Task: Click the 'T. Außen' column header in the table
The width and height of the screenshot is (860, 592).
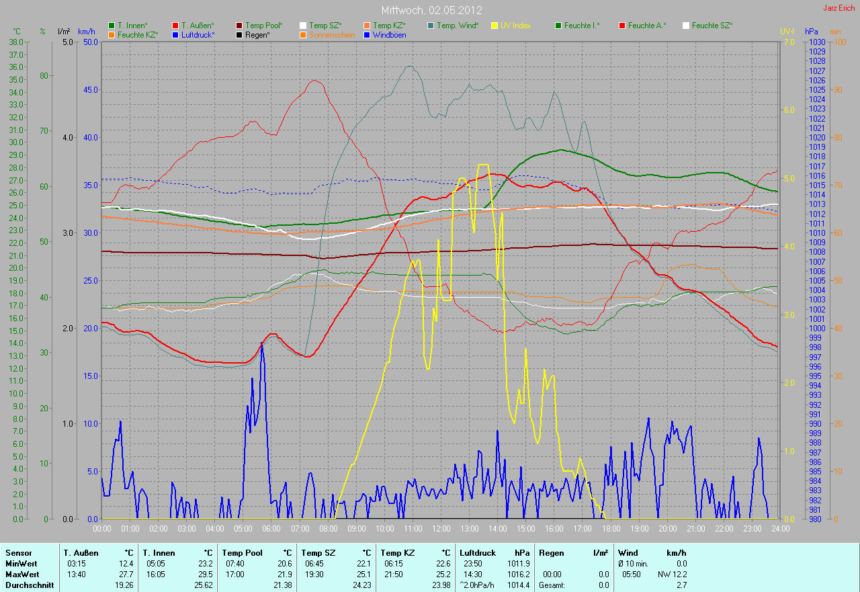Action: pyautogui.click(x=81, y=553)
